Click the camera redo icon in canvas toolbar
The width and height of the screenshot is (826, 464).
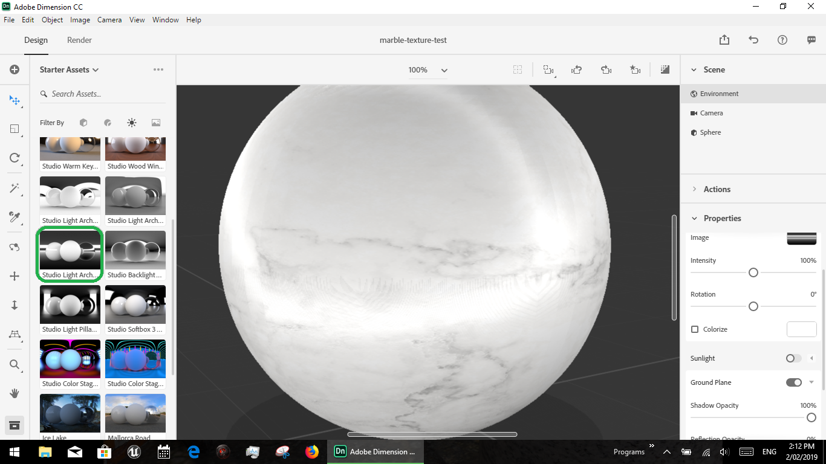point(606,70)
